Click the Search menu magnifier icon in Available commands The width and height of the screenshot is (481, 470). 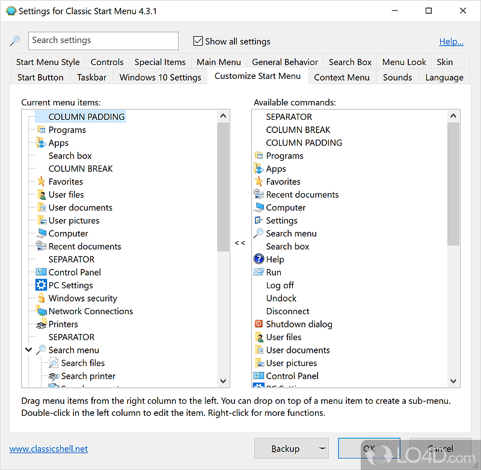tap(259, 233)
